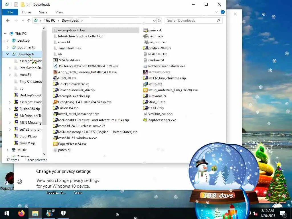Click the Vm0b0t_cw.png image icon
292x219 pixels.
(x=145, y=114)
